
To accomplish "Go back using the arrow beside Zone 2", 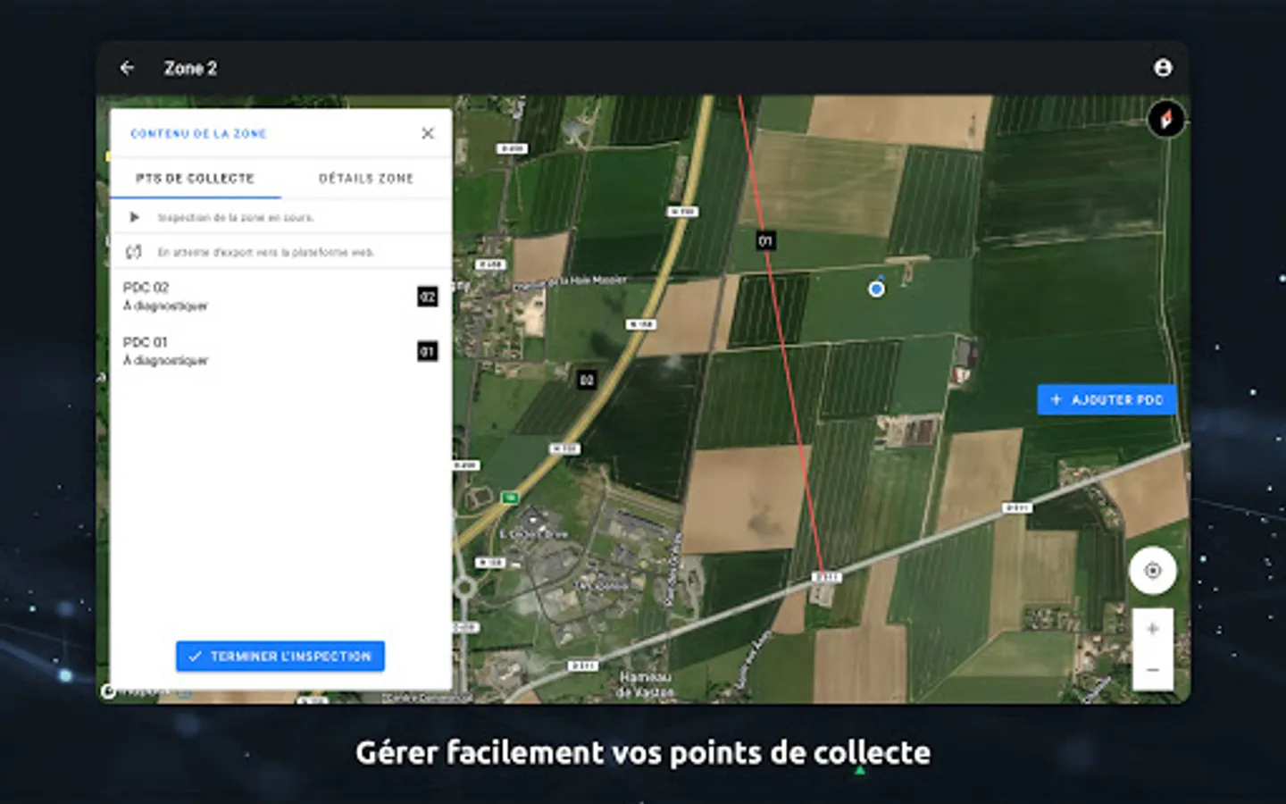I will pyautogui.click(x=127, y=68).
